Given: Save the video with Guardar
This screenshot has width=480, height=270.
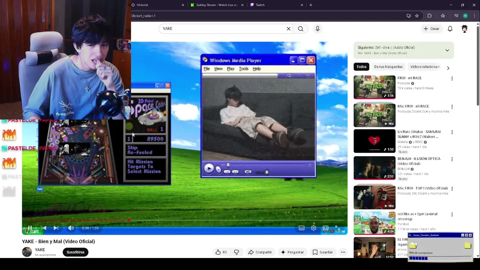Looking at the screenshot, I should (322, 252).
